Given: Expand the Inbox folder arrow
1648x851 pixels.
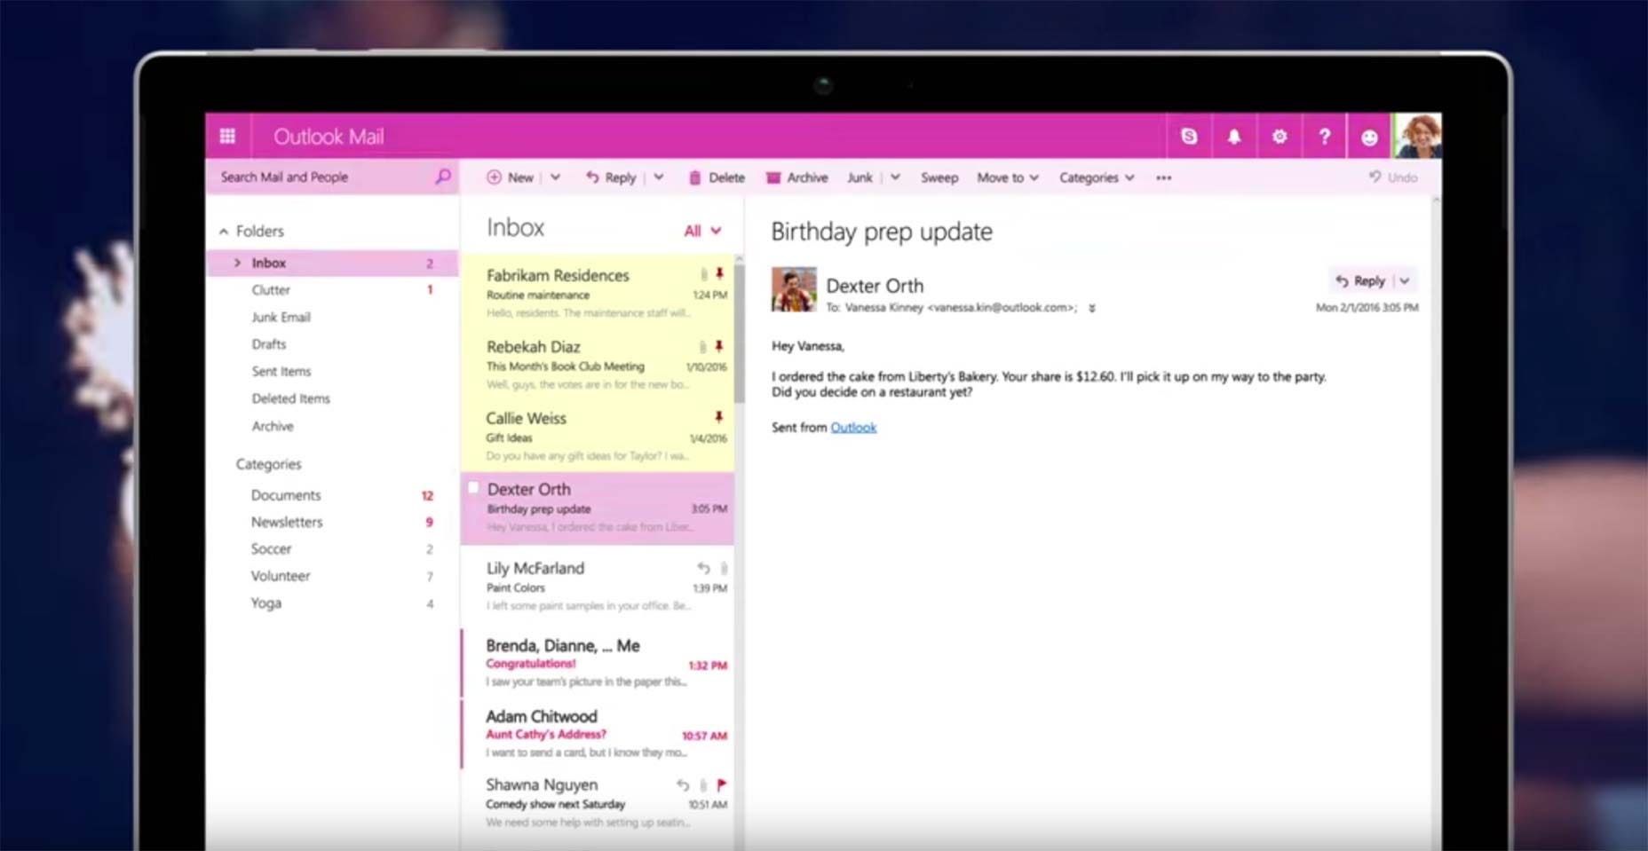Looking at the screenshot, I should pyautogui.click(x=237, y=263).
